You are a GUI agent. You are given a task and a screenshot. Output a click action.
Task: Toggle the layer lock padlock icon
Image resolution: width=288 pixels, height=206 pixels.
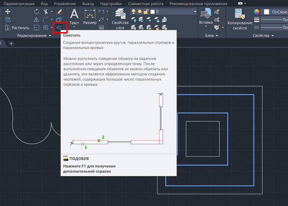[146, 12]
